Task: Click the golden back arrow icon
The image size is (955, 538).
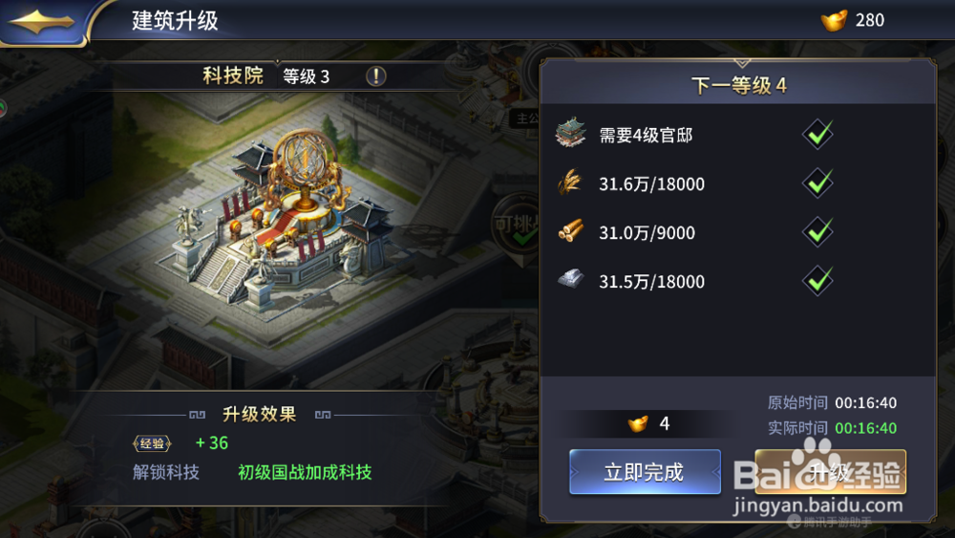Action: tap(40, 21)
